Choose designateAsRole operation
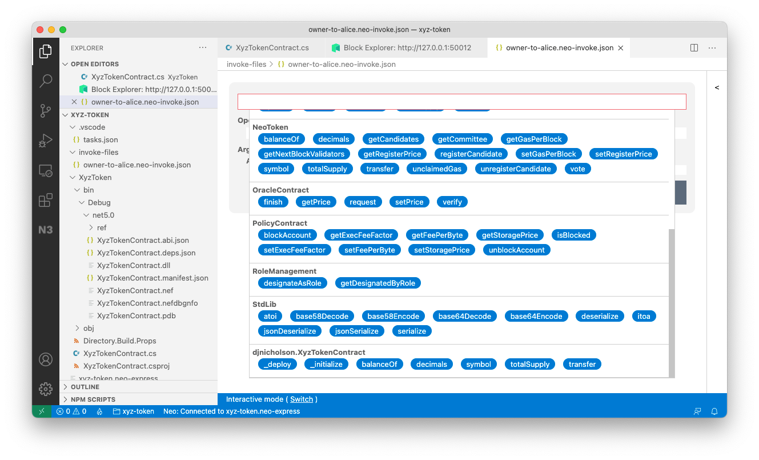 (x=292, y=283)
